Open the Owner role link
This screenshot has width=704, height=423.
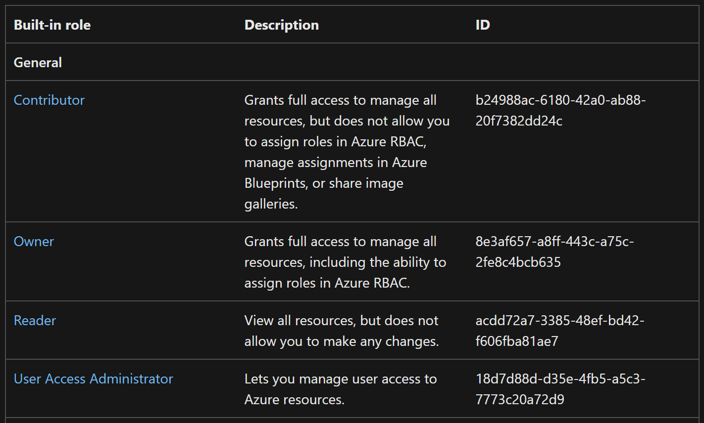pos(34,242)
